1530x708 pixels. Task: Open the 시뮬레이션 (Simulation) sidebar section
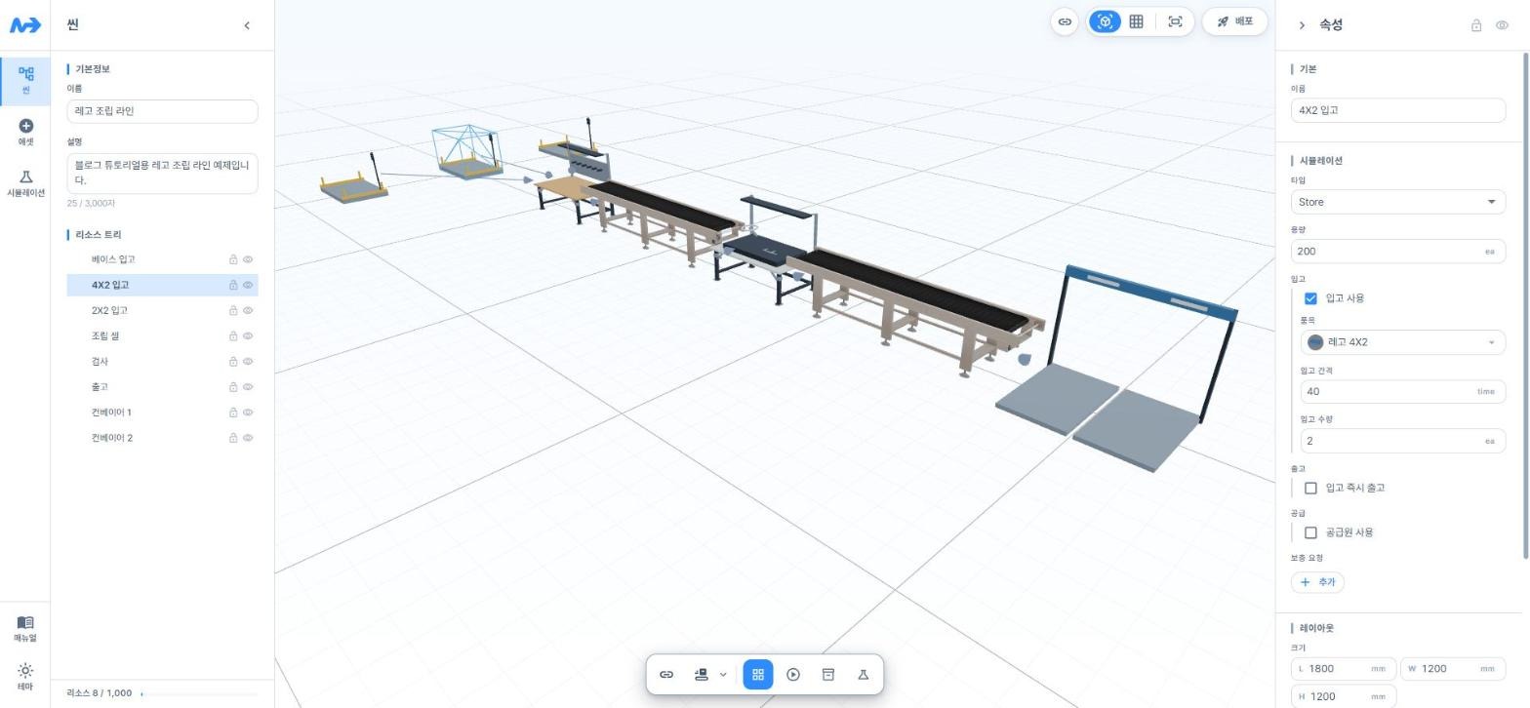[25, 183]
